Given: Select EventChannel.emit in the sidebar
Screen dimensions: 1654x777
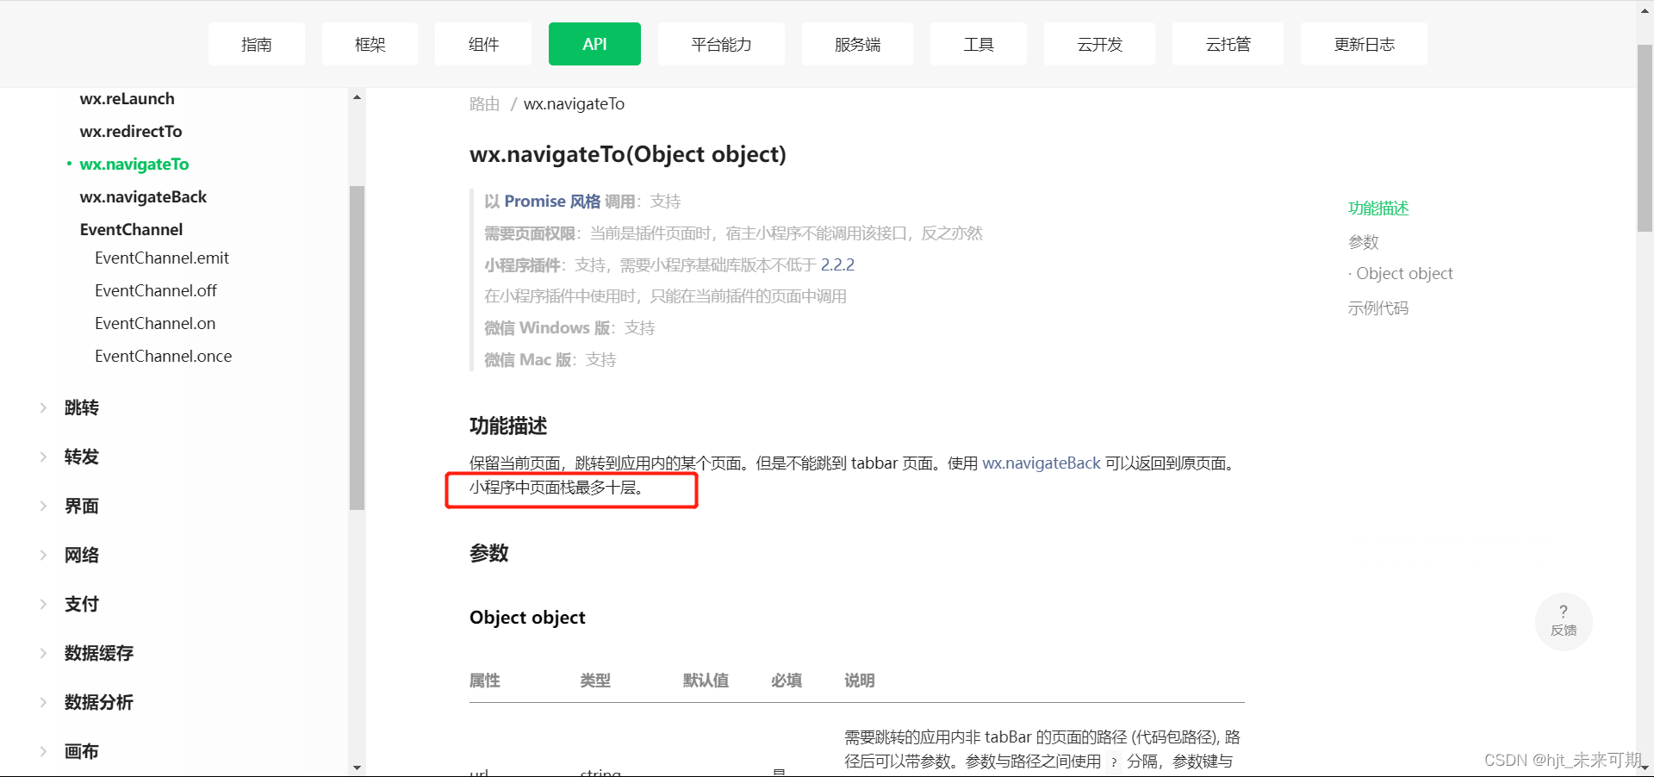Looking at the screenshot, I should (161, 258).
